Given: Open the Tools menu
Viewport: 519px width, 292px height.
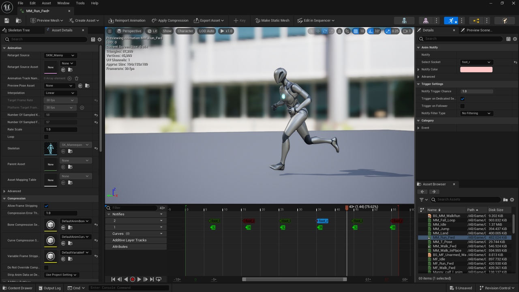Looking at the screenshot, I should [80, 3].
